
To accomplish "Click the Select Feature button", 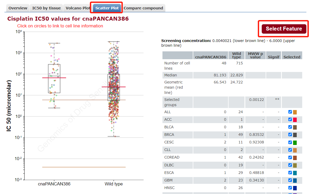I will coord(284,29).
